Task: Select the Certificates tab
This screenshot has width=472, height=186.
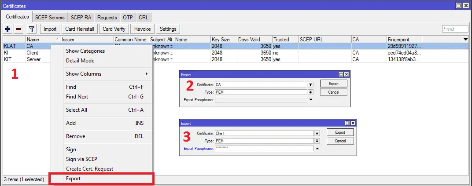Action: (x=18, y=17)
